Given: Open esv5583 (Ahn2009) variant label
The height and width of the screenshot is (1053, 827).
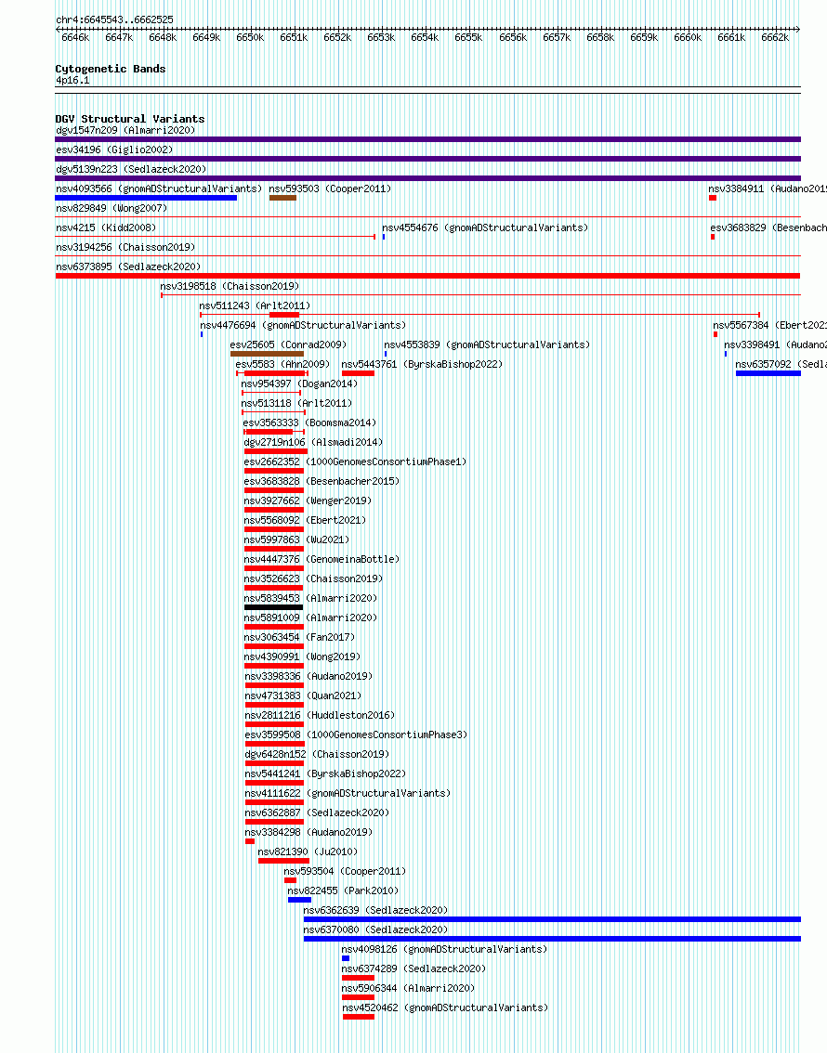Looking at the screenshot, I should (x=282, y=364).
